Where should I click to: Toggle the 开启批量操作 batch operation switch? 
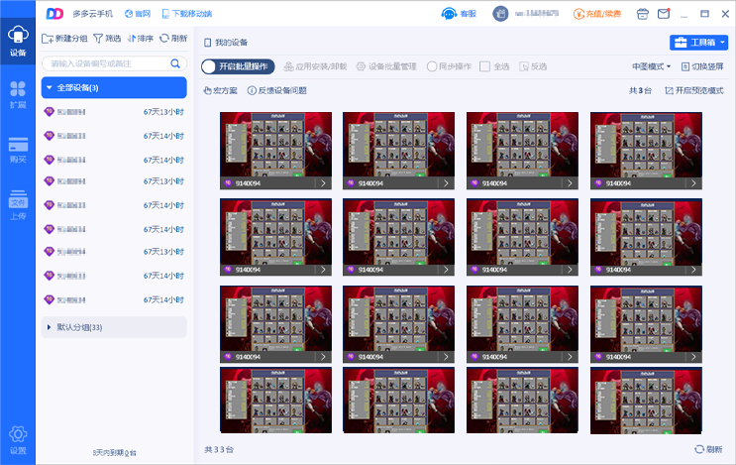[x=238, y=66]
